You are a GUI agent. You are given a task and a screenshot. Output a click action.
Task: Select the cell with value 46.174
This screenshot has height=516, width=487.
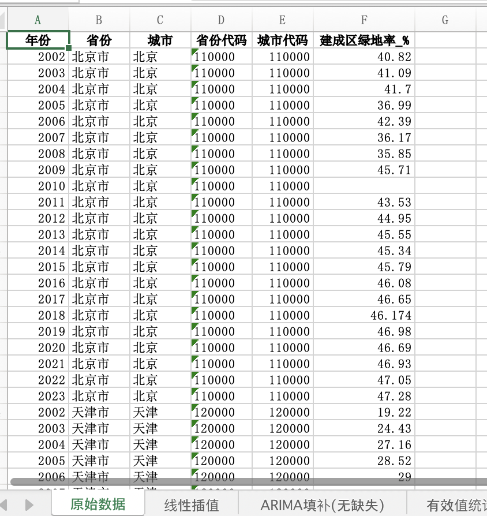364,315
